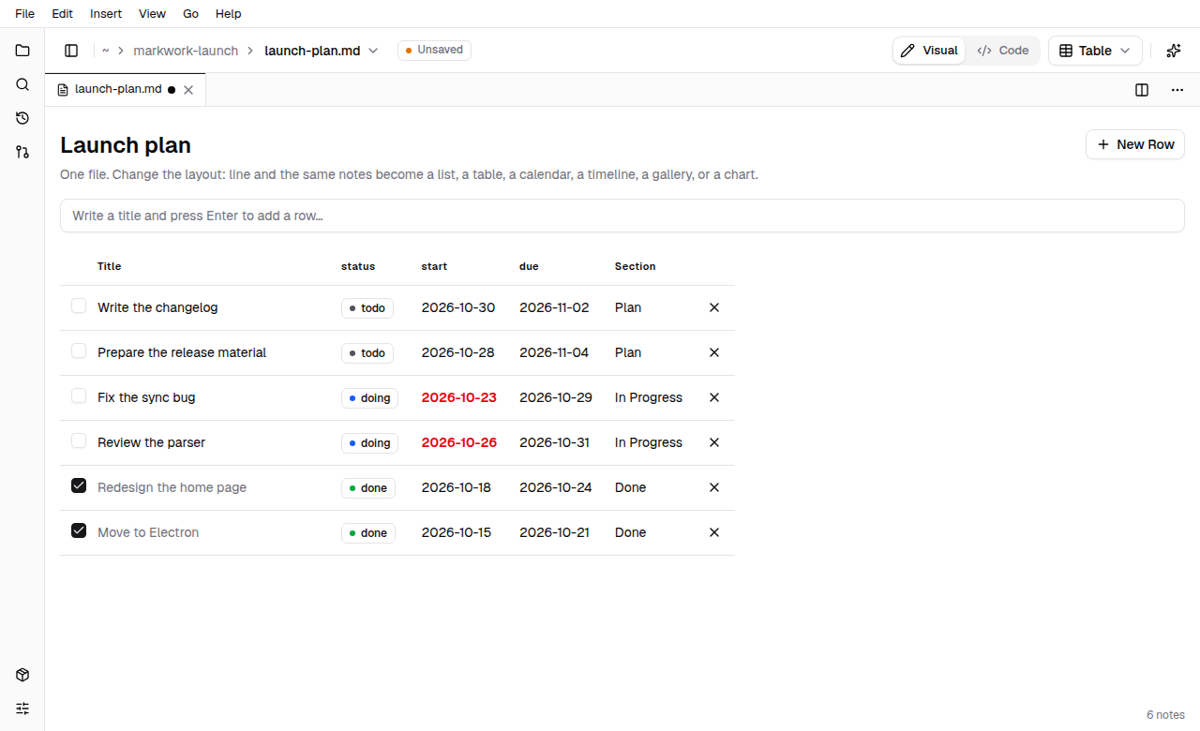1200x731 pixels.
Task: Delete the Write the changelog row
Action: [x=714, y=307]
